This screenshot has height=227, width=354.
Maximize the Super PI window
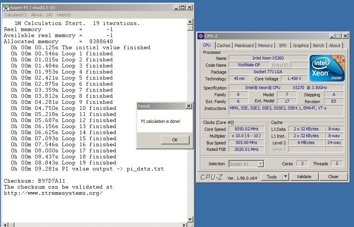(x=182, y=8)
